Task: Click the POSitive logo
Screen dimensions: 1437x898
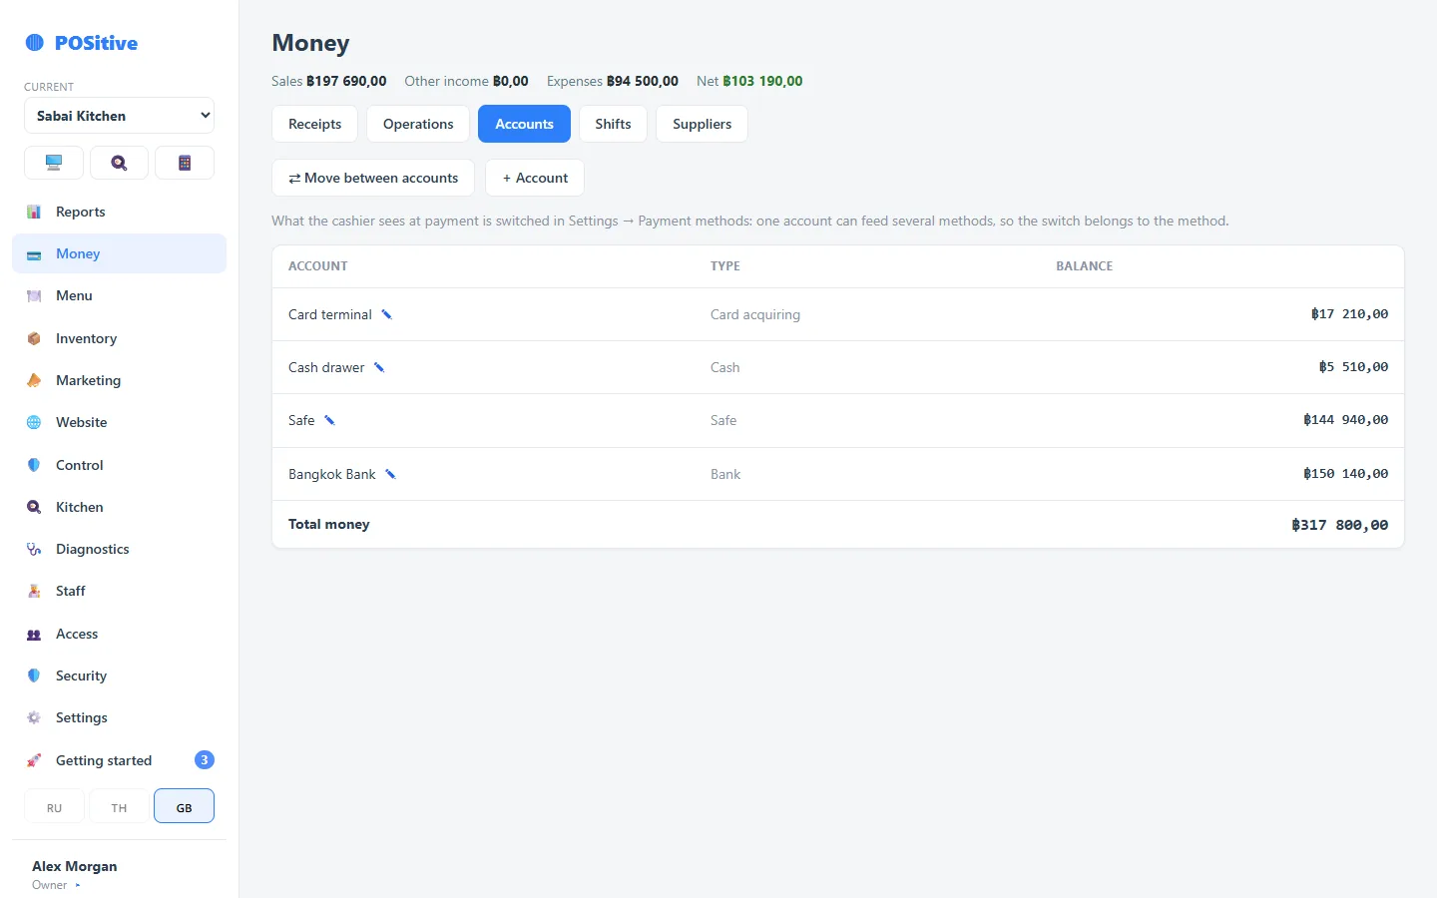Action: tap(82, 43)
